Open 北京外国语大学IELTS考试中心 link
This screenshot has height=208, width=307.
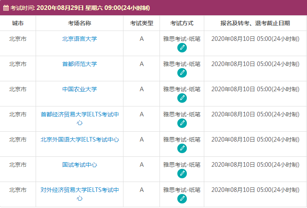click(80, 139)
